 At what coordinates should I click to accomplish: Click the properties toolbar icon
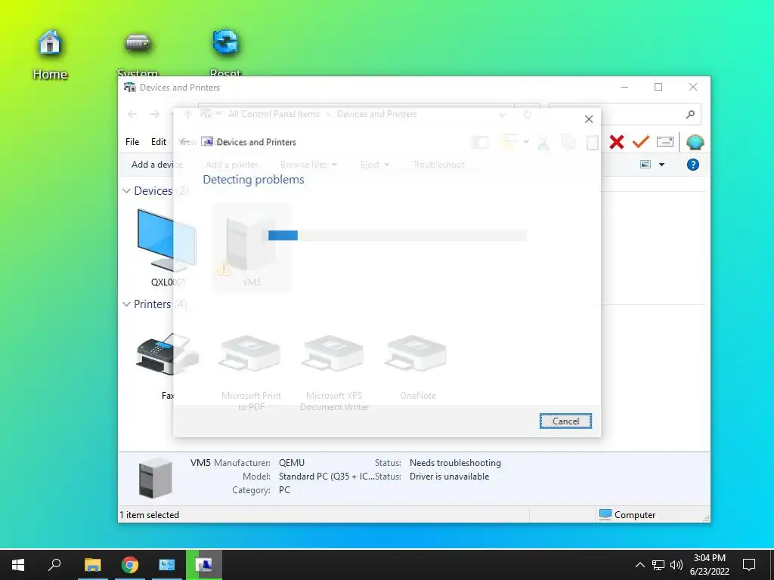point(665,142)
